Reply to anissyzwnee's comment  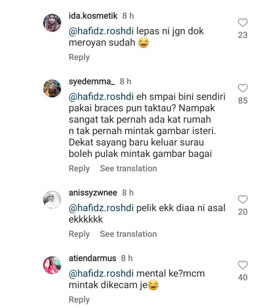(79, 234)
